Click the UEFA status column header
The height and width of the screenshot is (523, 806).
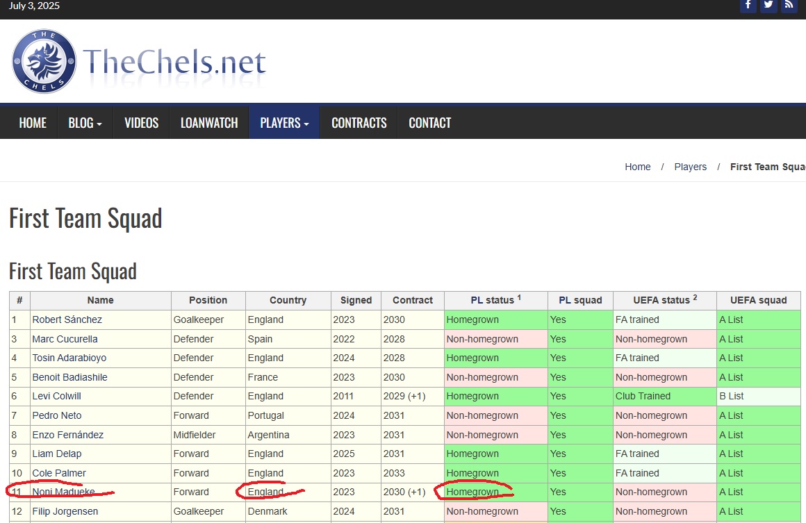pos(665,301)
